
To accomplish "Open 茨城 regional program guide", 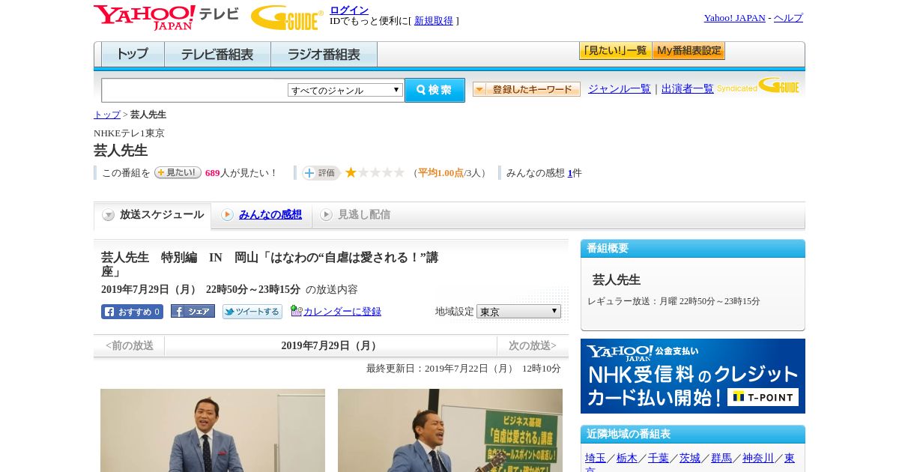I will pos(690,458).
